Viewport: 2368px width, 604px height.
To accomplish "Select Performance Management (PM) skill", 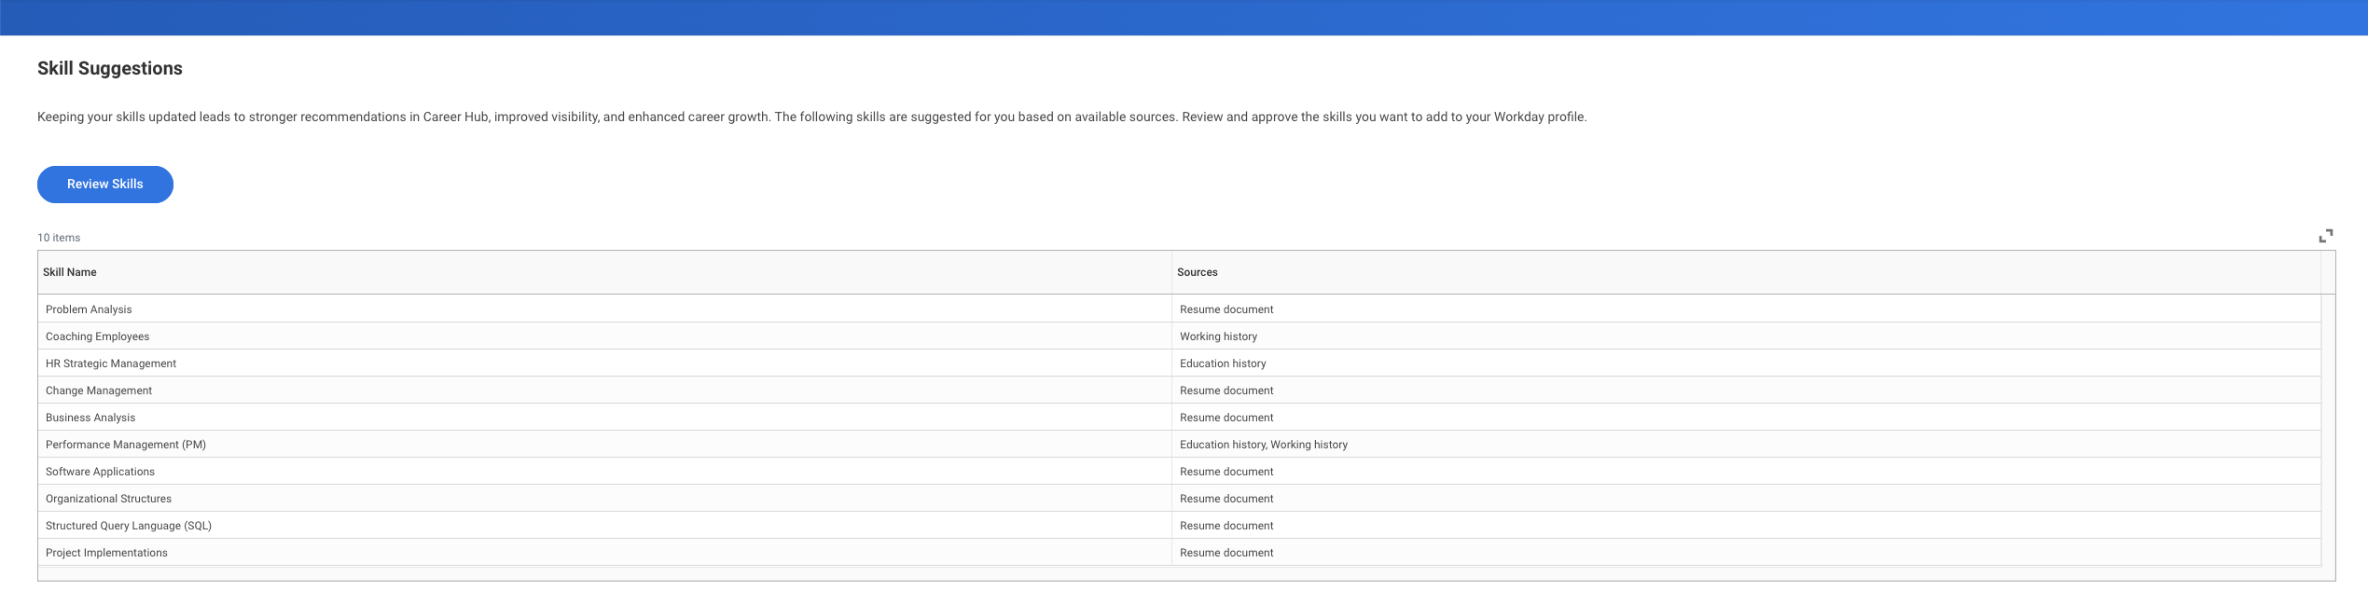I will click(x=126, y=445).
